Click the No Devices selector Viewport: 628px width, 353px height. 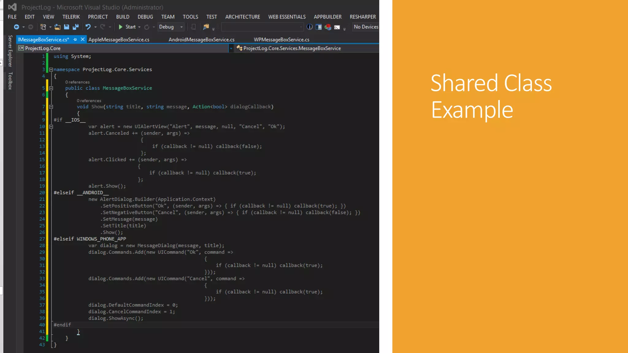(366, 27)
